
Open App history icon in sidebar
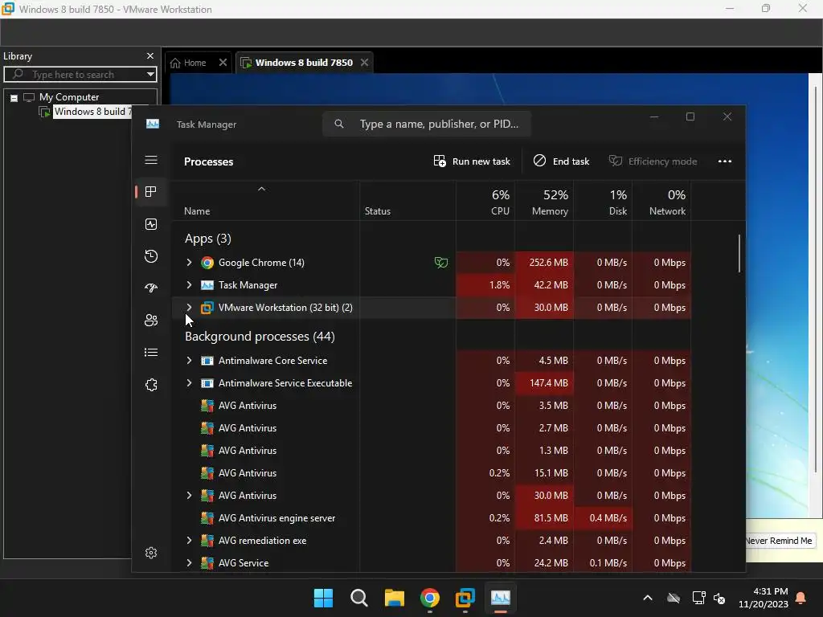(x=151, y=256)
